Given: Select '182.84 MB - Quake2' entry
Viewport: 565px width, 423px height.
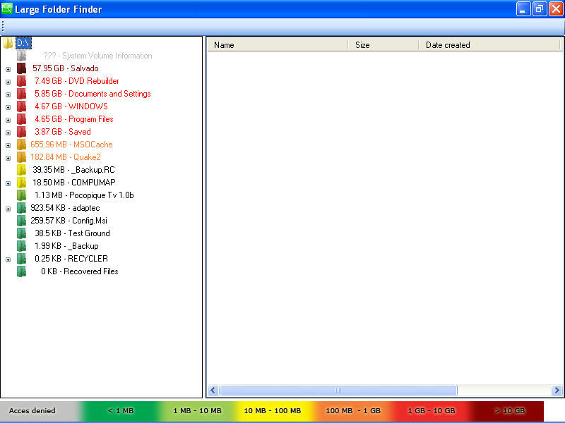Looking at the screenshot, I should point(65,157).
